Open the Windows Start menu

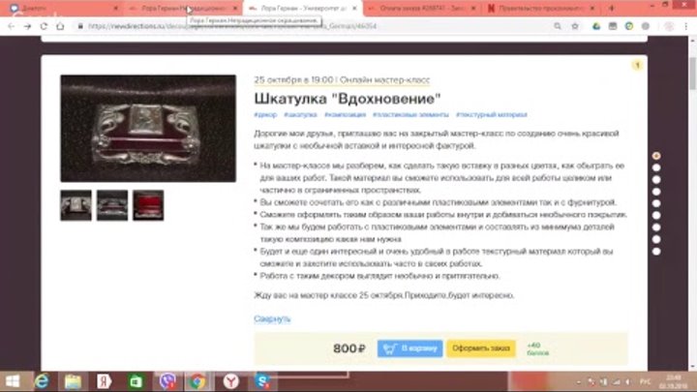13,381
